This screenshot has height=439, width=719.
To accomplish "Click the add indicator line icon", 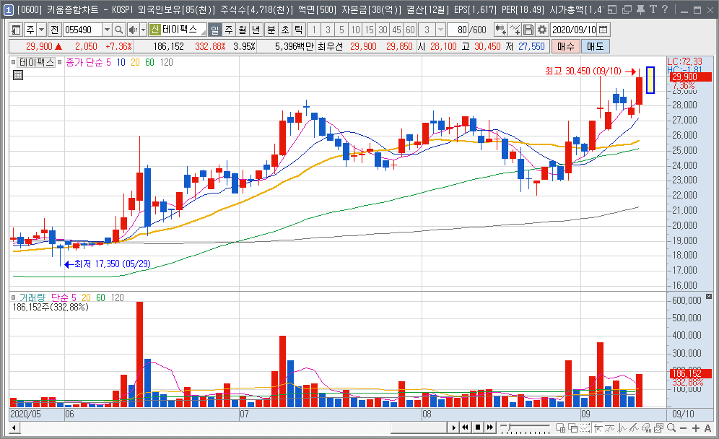I will pyautogui.click(x=515, y=30).
